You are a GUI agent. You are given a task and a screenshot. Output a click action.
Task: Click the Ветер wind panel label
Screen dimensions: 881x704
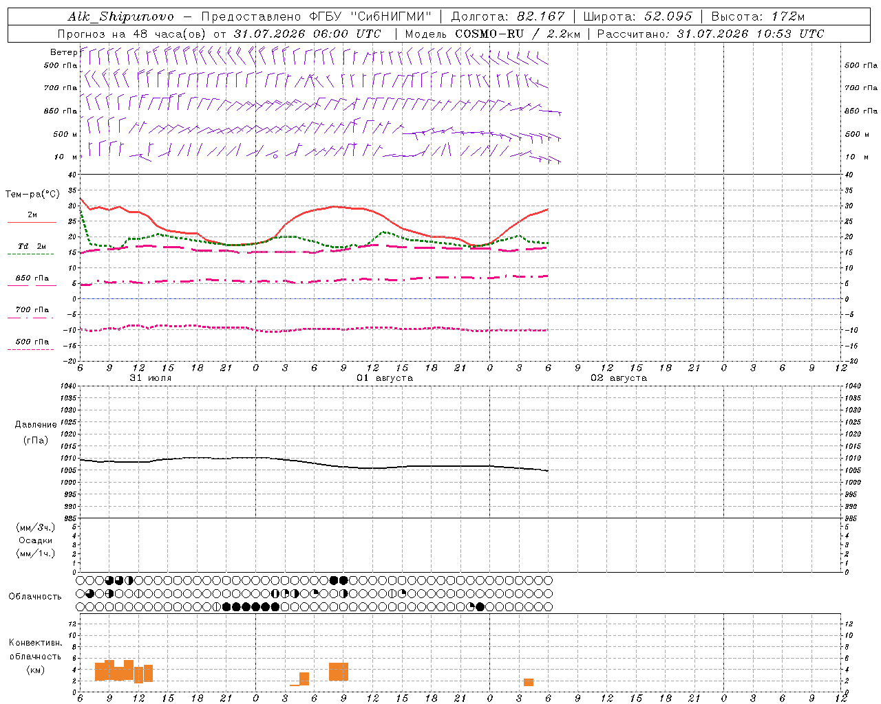63,52
